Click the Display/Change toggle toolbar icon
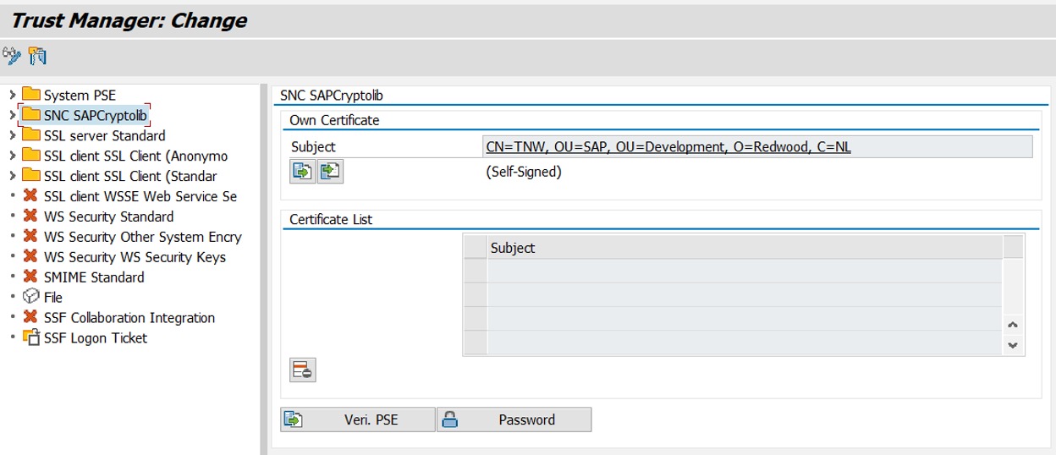Screen dimensions: 1056x455 pyautogui.click(x=12, y=57)
